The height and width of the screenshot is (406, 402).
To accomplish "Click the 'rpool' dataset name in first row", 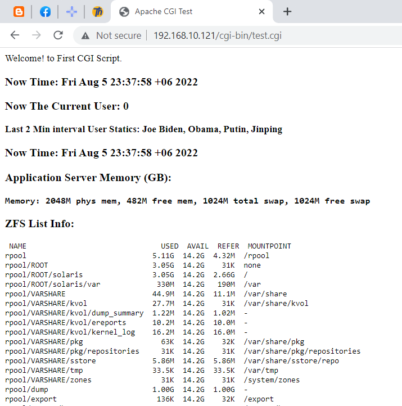I will (16, 256).
